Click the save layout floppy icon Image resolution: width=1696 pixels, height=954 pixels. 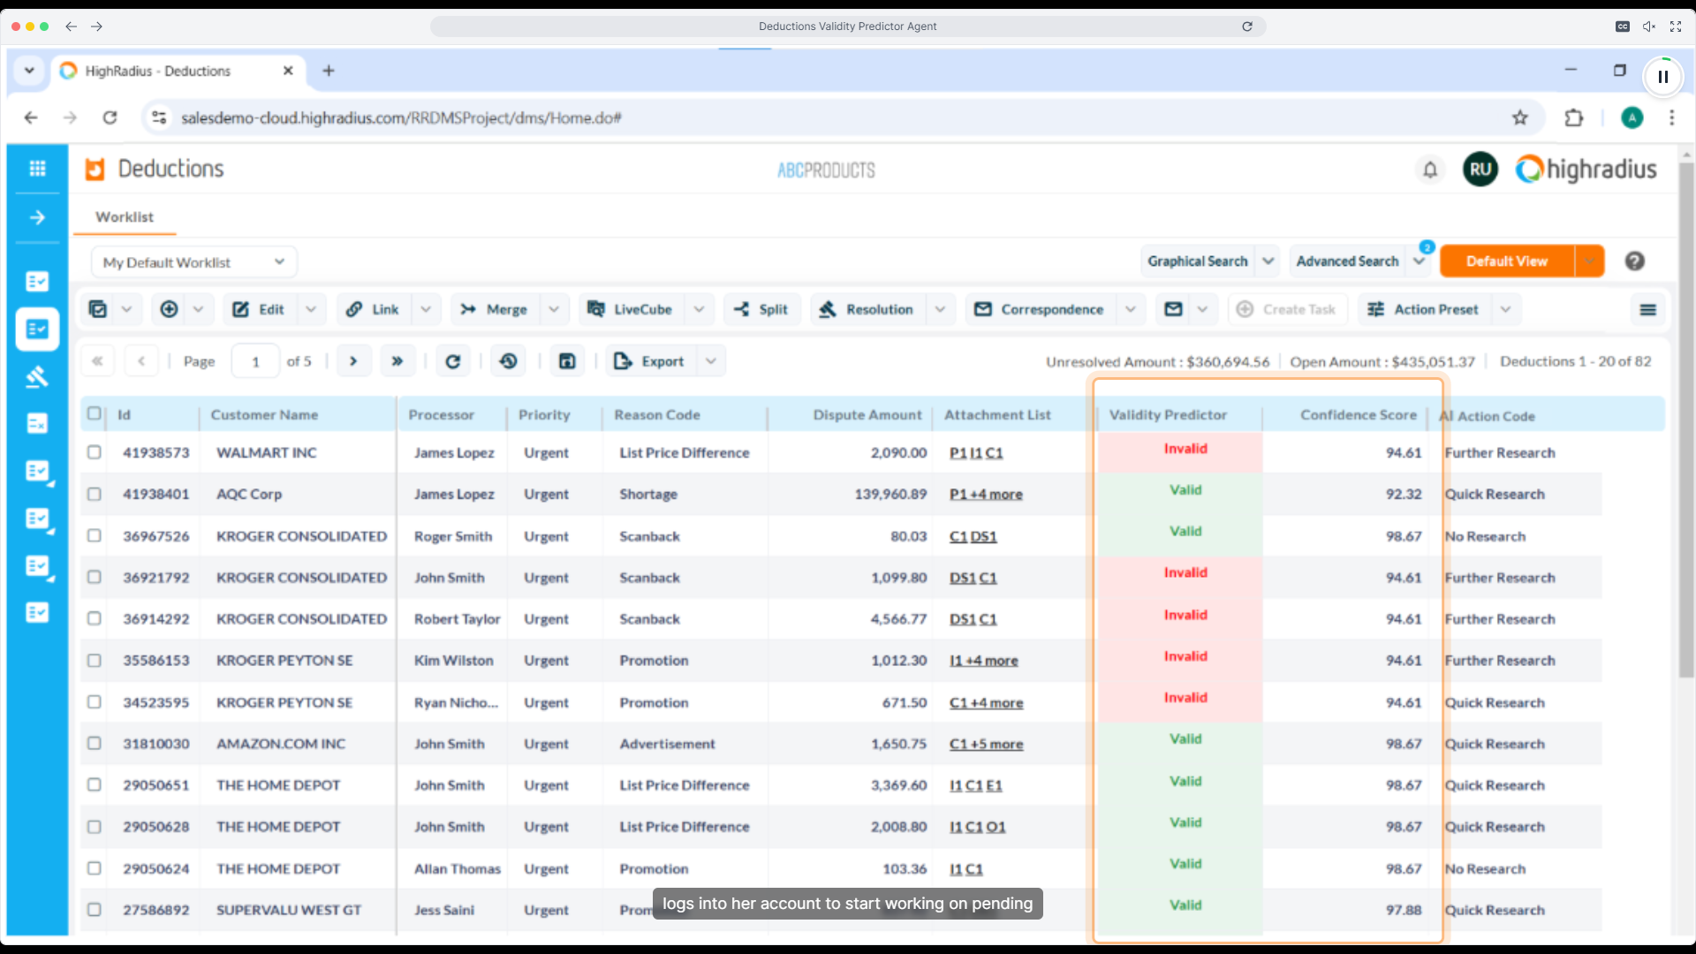coord(568,361)
